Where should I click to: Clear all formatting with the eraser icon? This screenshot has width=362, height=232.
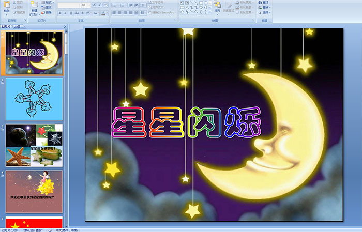[x=106, y=5]
